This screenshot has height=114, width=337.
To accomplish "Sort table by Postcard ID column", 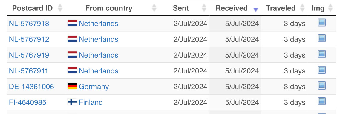I will point(36,8).
